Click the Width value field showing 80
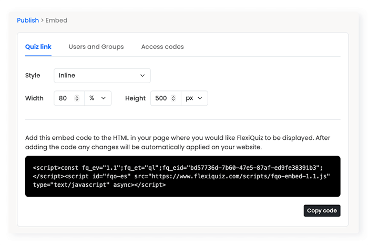Viewport: 368px width, 245px height. 69,98
